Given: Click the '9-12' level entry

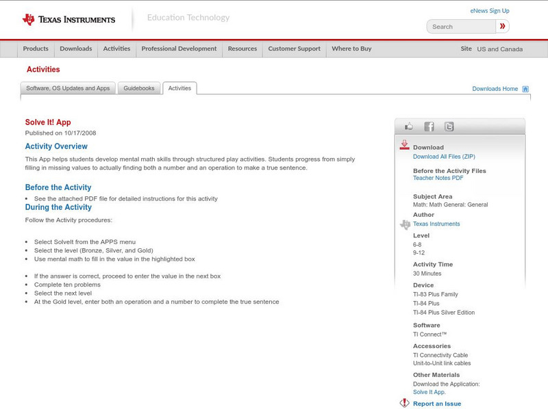Looking at the screenshot, I should pyautogui.click(x=419, y=253).
